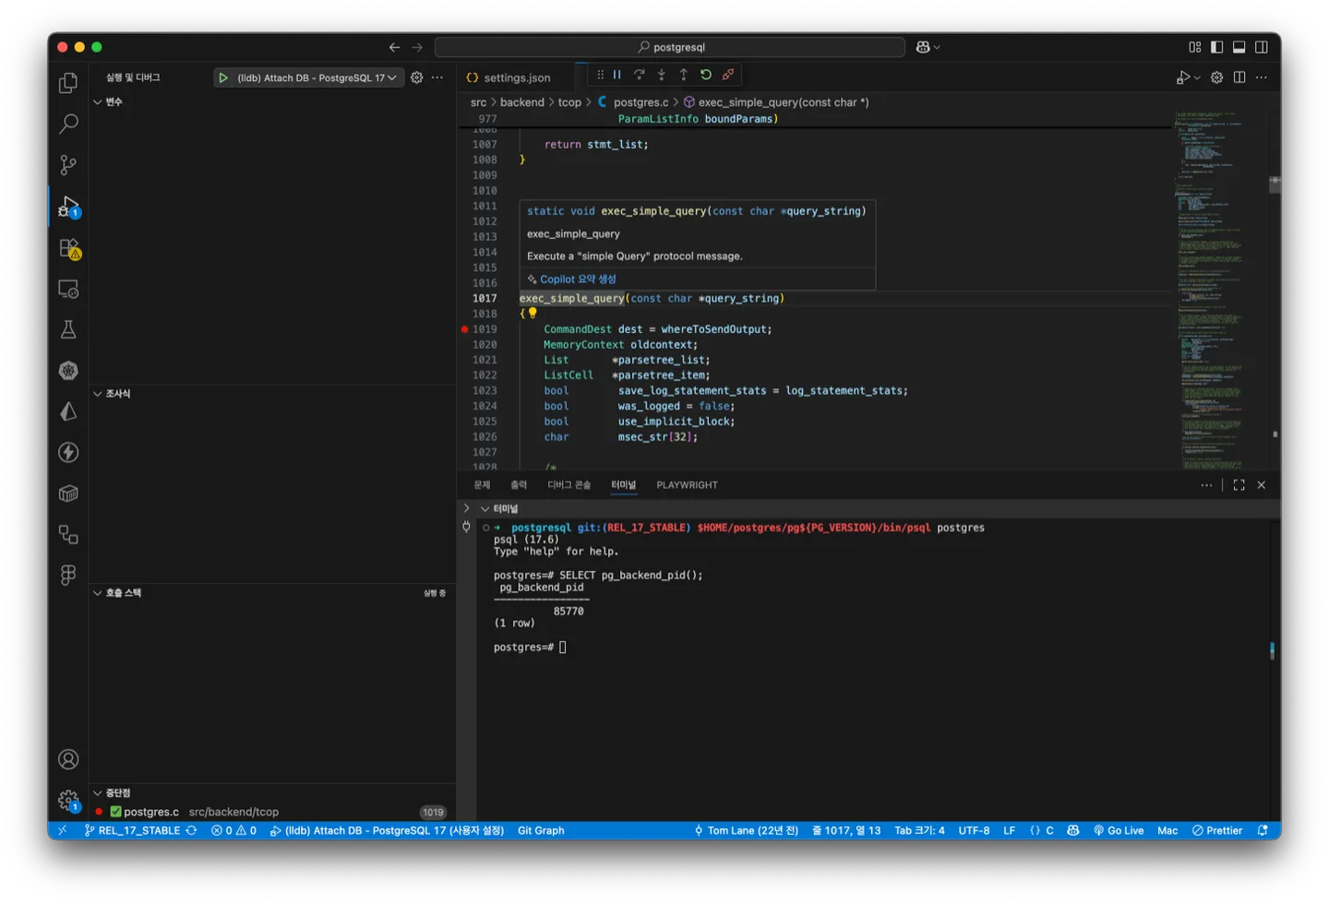
Task: Open launch.json via debug config gear
Action: [x=417, y=77]
